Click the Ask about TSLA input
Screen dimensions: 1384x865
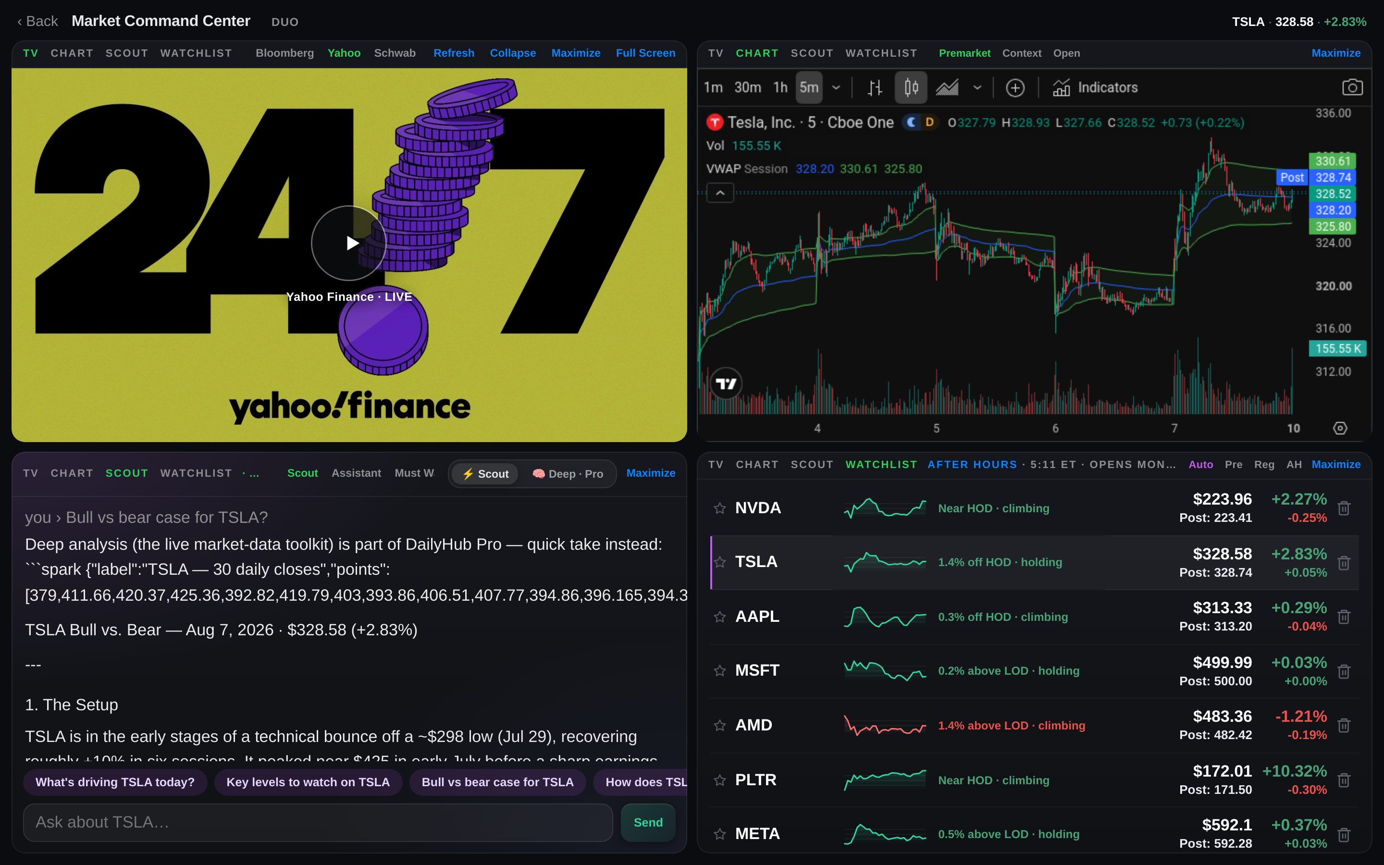pos(318,823)
